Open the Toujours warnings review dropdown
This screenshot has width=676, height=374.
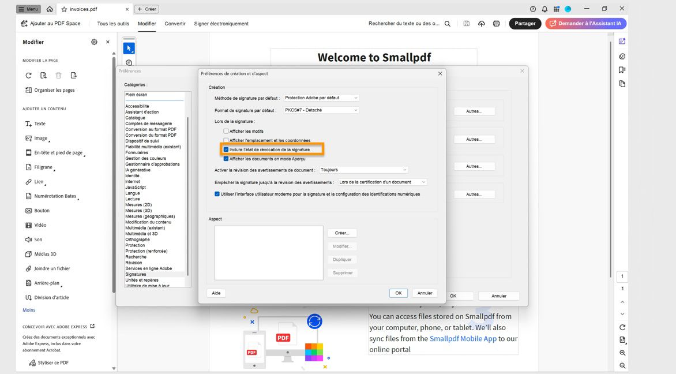[363, 170]
